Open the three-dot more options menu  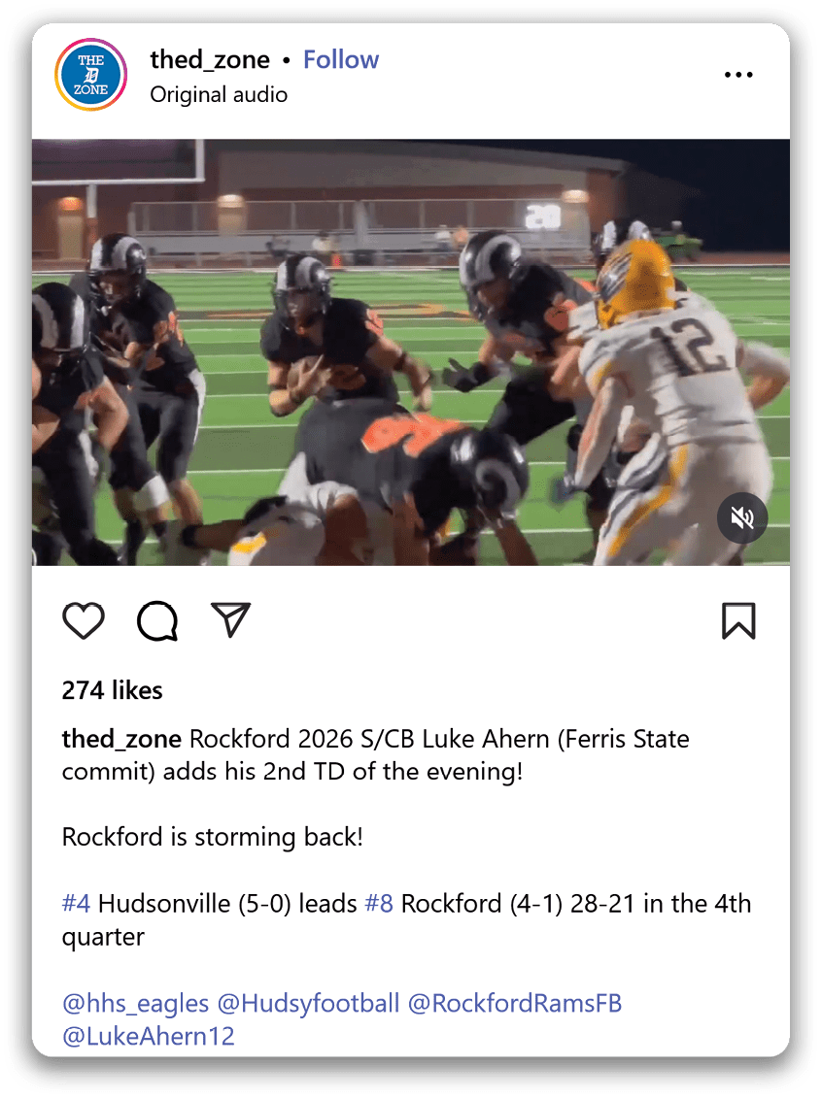click(x=738, y=74)
